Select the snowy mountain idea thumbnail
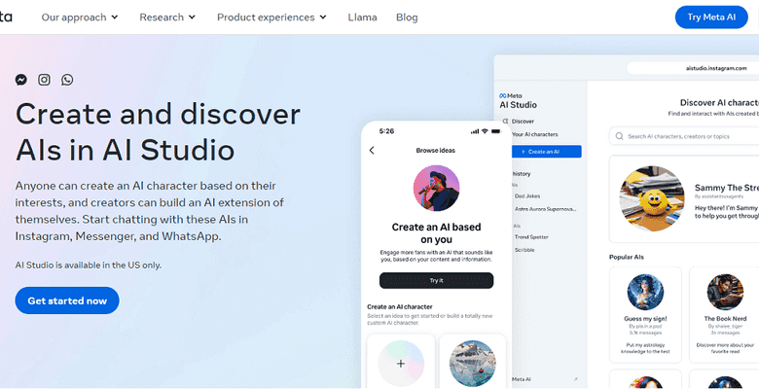Image resolution: width=759 pixels, height=389 pixels. tap(473, 364)
